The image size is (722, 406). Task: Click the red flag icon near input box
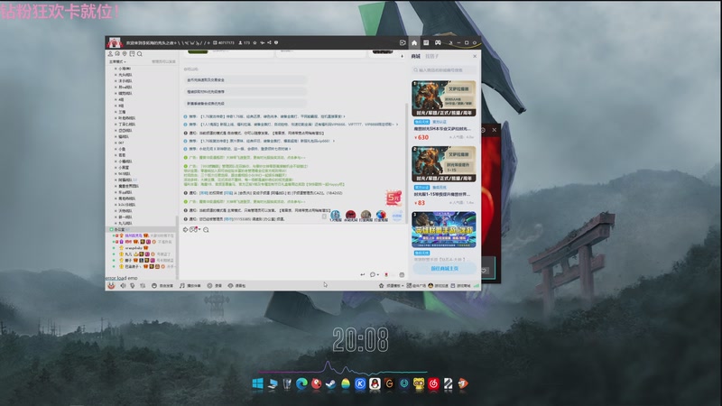pyautogui.click(x=386, y=275)
